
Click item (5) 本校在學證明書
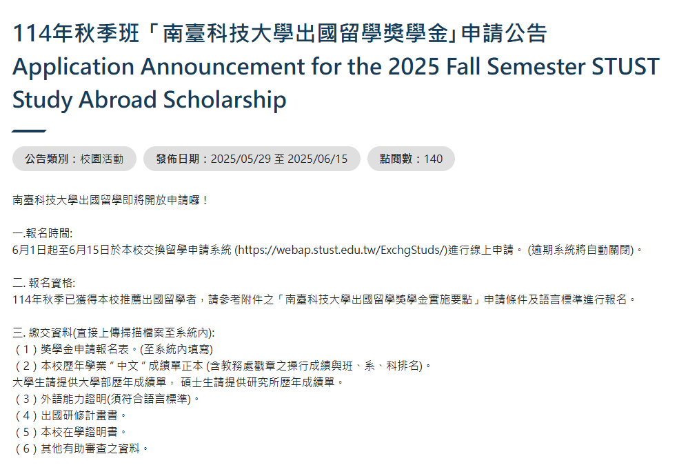70,432
